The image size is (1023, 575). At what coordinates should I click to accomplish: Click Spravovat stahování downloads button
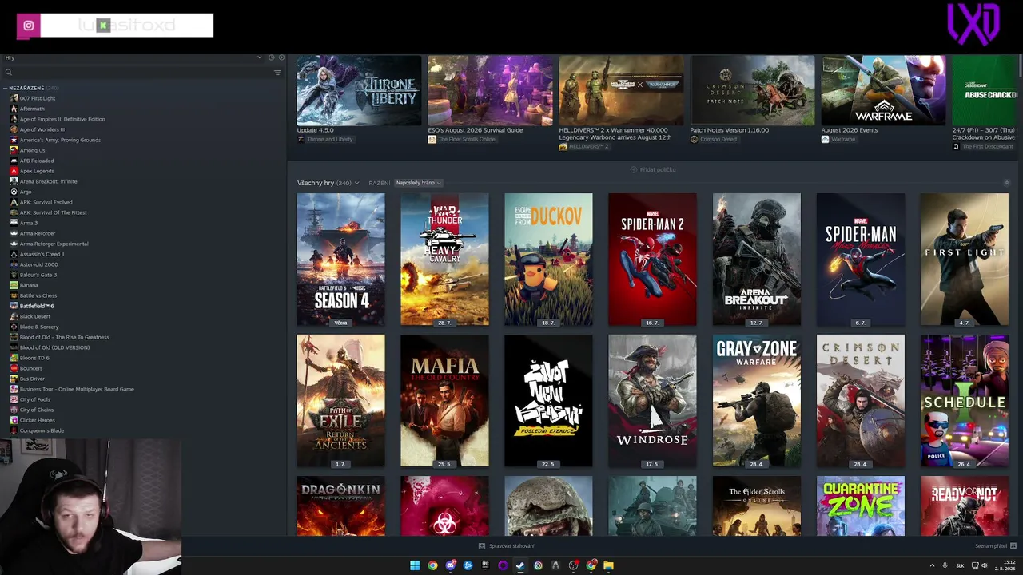pos(506,546)
